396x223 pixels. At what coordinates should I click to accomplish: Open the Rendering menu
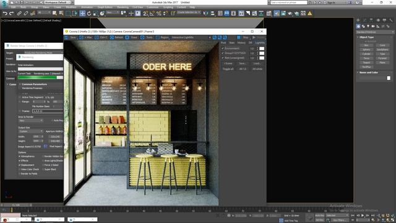(123, 7)
